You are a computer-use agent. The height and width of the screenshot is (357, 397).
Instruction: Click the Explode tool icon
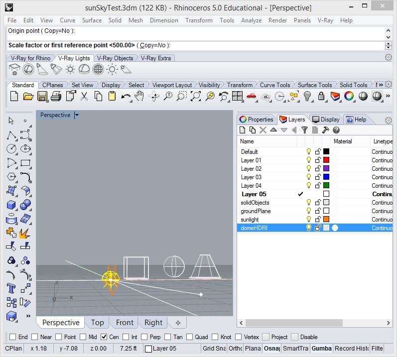tap(25, 233)
